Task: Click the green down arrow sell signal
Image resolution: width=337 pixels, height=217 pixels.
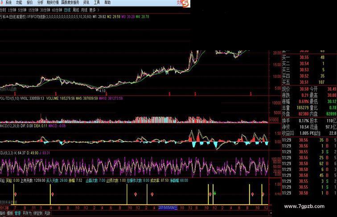Action: (215, 193)
